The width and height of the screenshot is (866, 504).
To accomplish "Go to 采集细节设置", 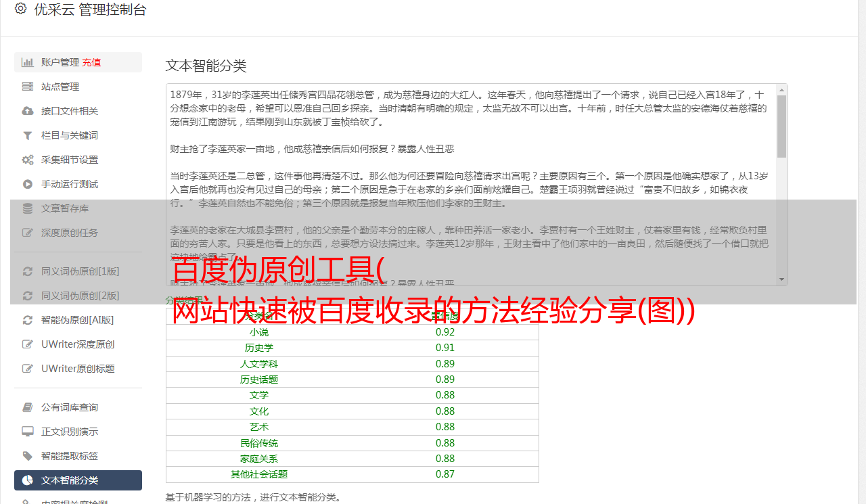I will (78, 160).
